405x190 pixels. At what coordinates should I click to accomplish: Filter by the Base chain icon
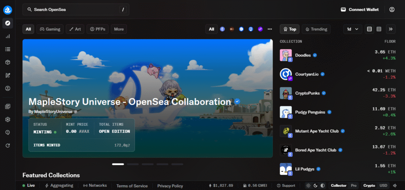click(x=241, y=29)
